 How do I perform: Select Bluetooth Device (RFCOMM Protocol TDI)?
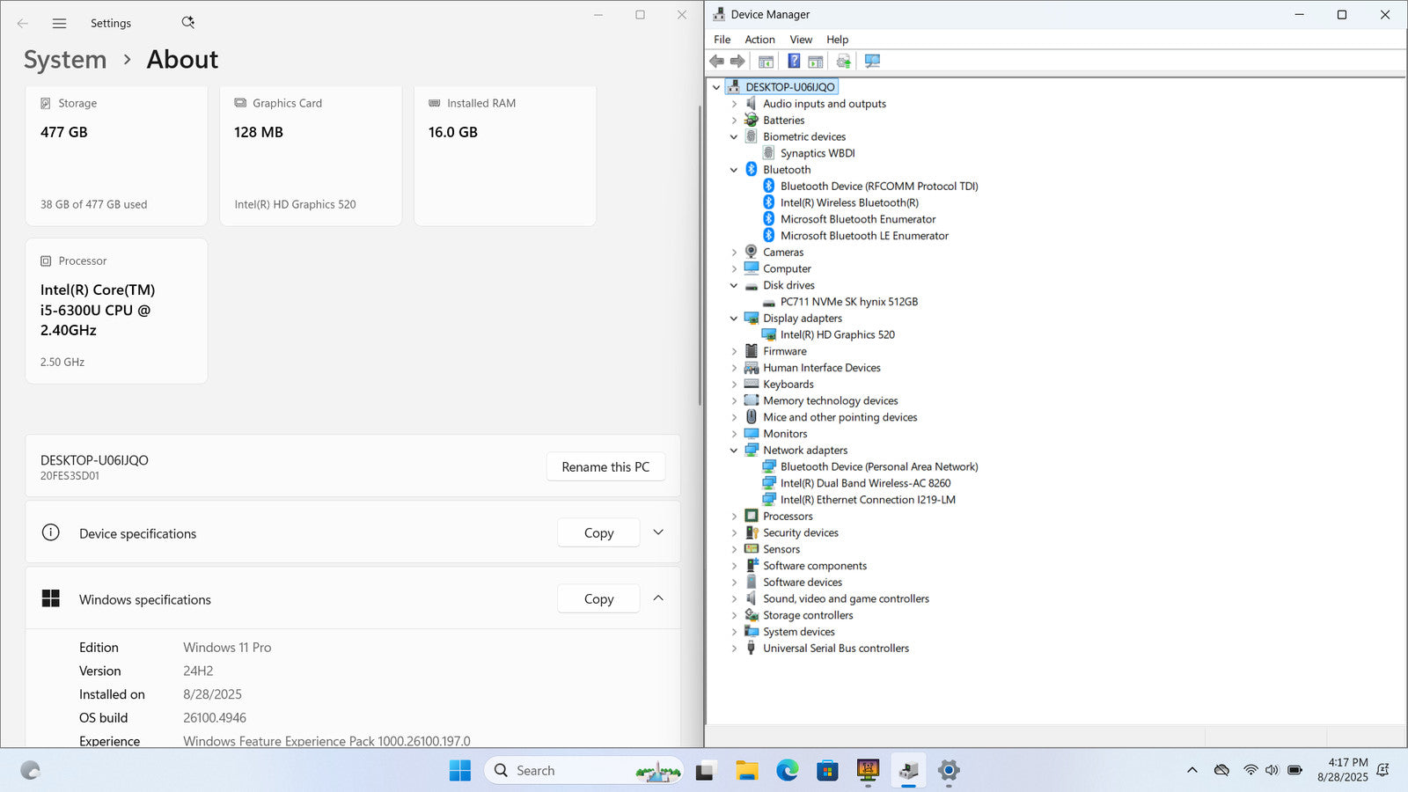tap(879, 187)
